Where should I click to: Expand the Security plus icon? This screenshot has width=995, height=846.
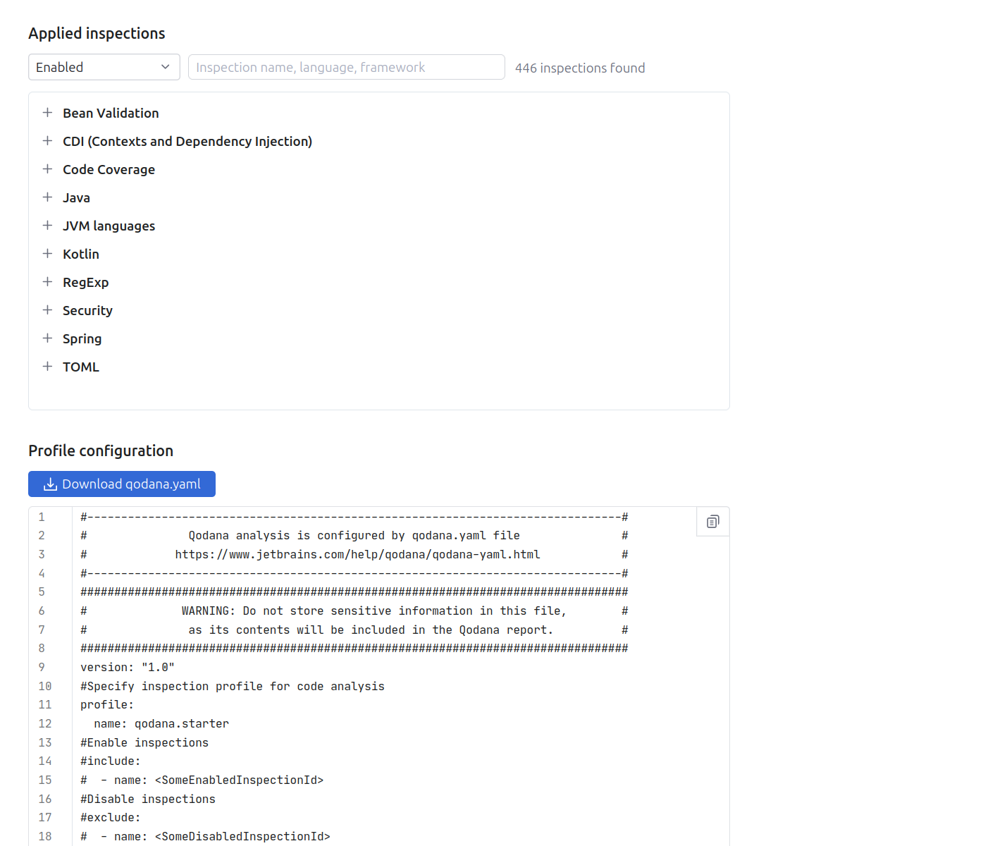47,310
